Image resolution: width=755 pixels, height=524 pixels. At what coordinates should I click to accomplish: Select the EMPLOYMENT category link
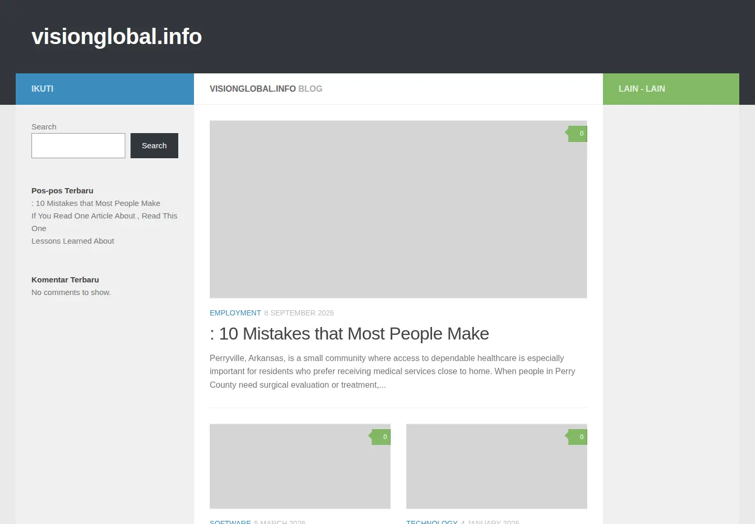[235, 313]
